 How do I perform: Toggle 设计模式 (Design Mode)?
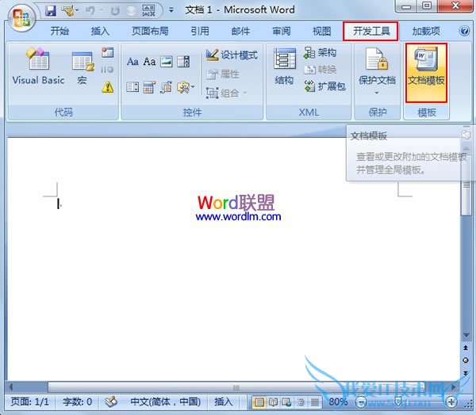pos(232,55)
